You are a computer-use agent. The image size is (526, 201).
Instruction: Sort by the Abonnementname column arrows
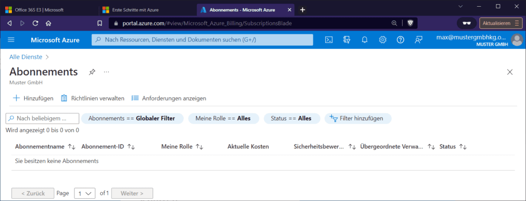pos(71,147)
